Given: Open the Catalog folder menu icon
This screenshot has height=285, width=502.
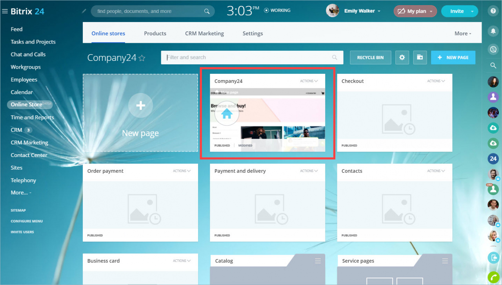Looking at the screenshot, I should coord(318,261).
